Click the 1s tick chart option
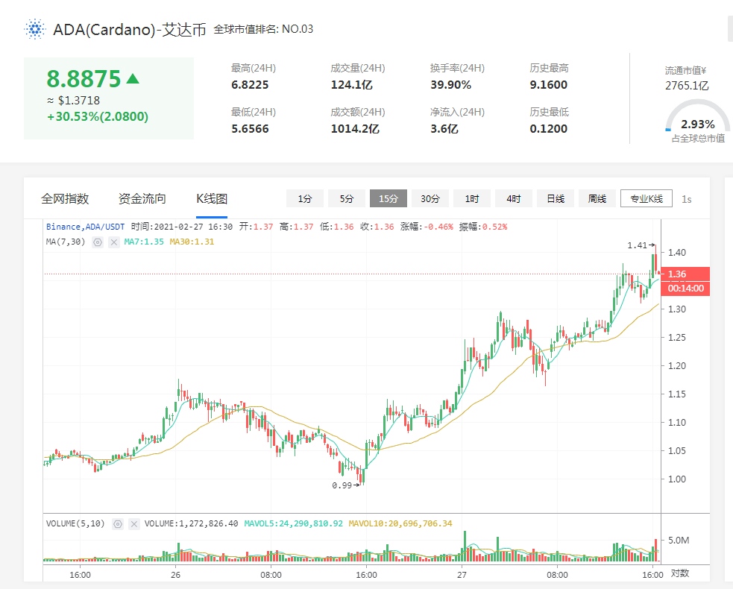 tap(686, 198)
